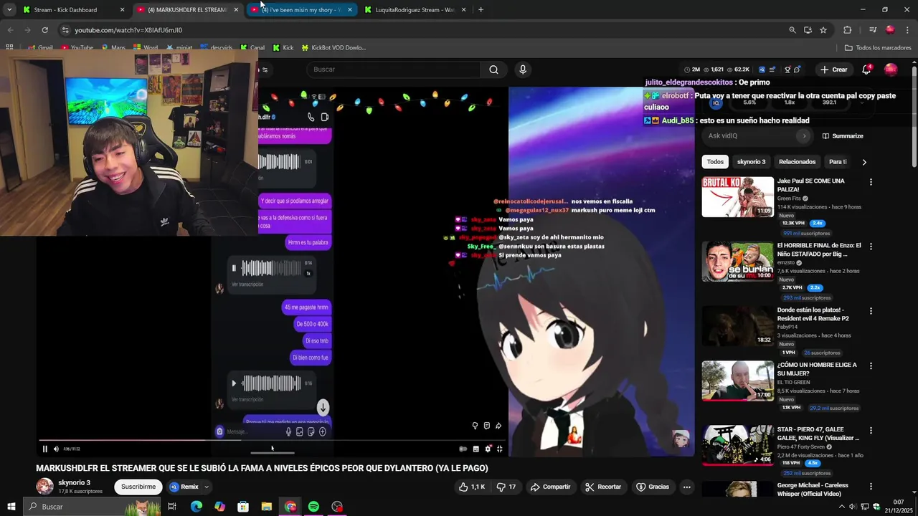Image resolution: width=918 pixels, height=516 pixels.
Task: Switch to the LuquitaRodriguez Stream tab
Action: point(416,10)
